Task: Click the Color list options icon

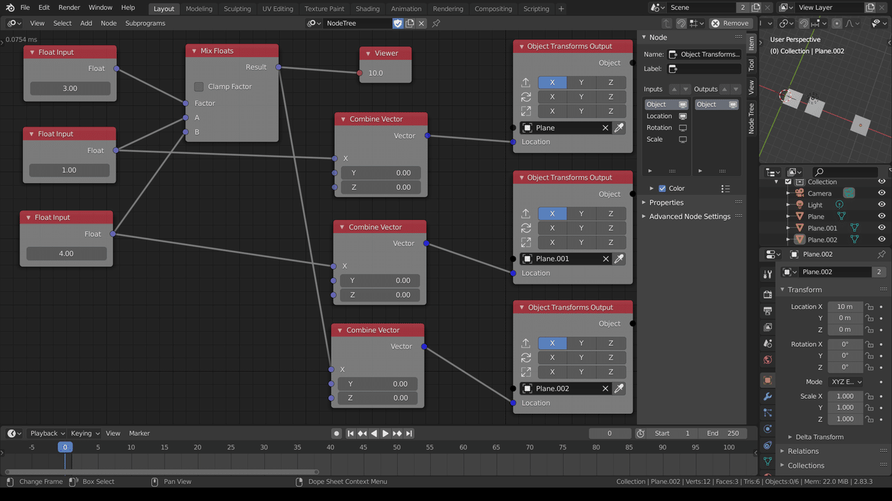Action: (725, 189)
